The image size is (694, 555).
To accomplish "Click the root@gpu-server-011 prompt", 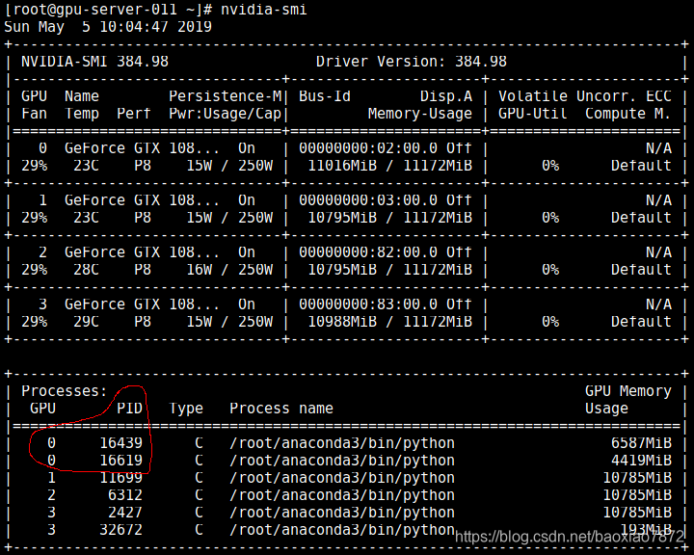I will (108, 10).
